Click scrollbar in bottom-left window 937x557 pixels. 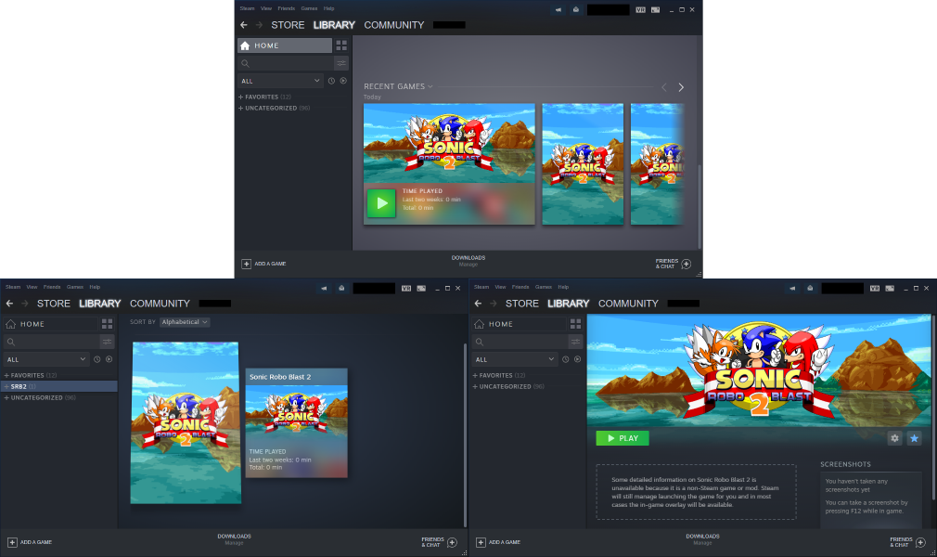[x=465, y=435]
